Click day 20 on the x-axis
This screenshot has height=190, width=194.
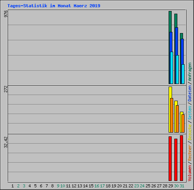[x=119, y=186]
